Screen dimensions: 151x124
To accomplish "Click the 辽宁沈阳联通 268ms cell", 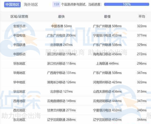I will (x=61, y=119).
